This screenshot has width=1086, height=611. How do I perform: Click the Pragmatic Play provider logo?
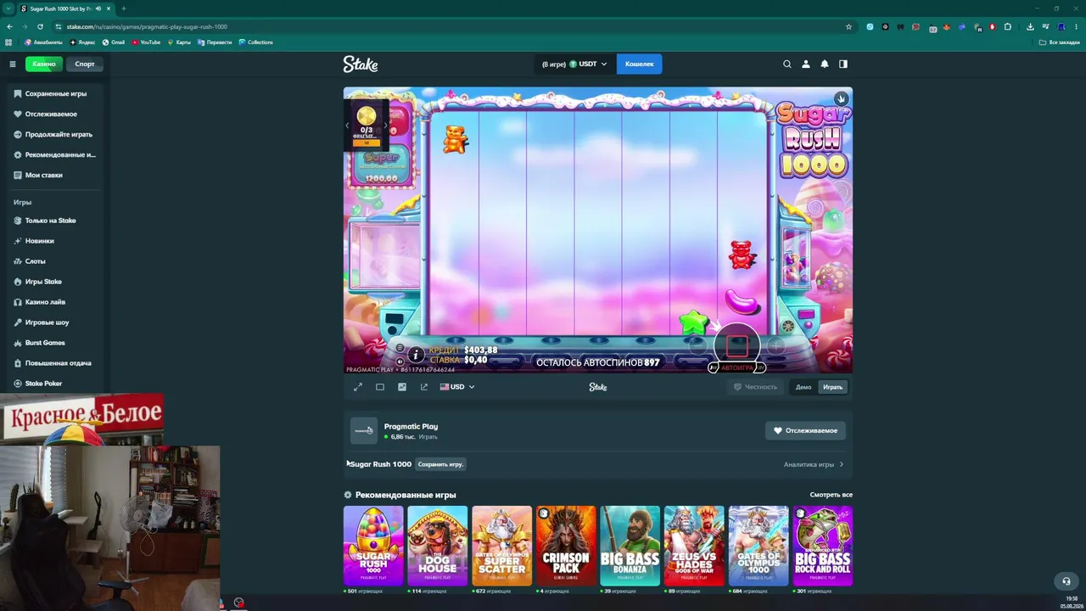(x=364, y=430)
